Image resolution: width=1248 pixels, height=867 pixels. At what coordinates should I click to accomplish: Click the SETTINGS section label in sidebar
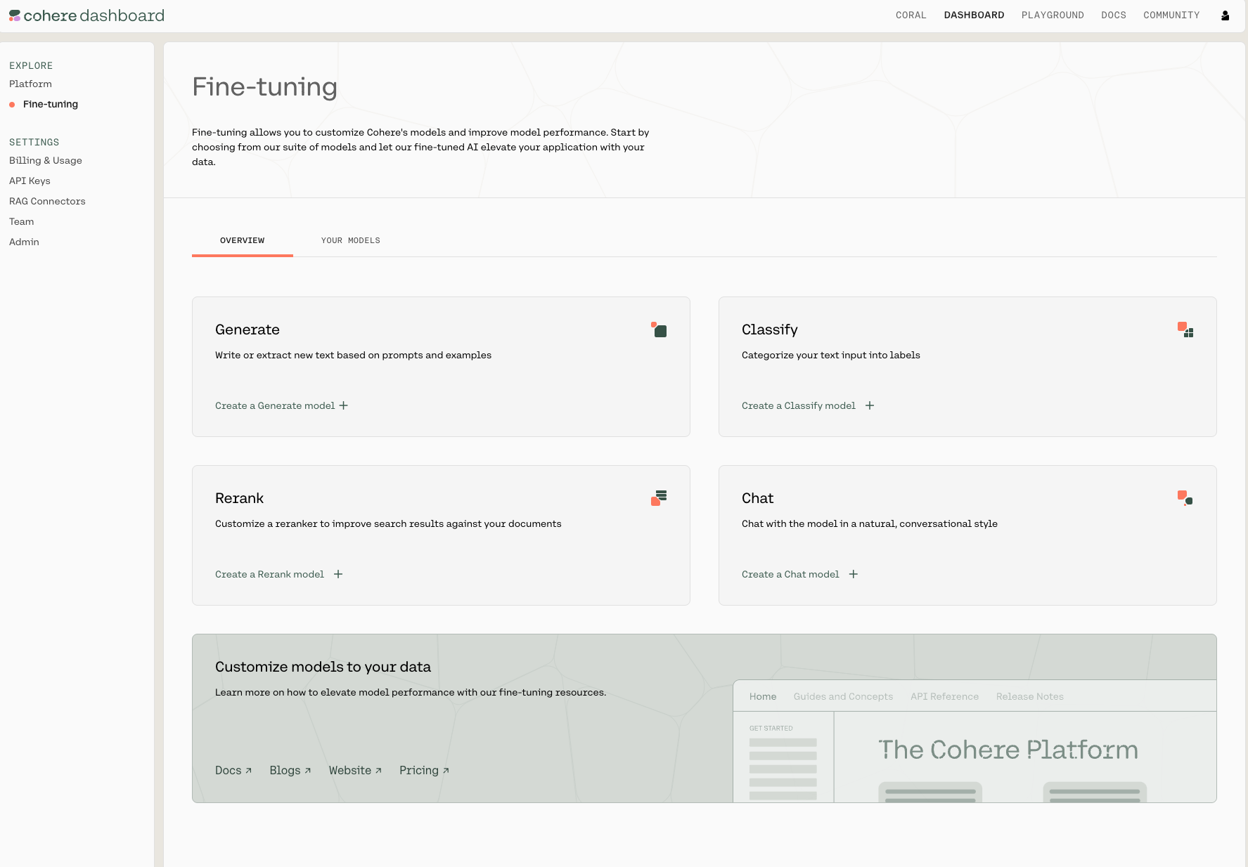(x=34, y=142)
